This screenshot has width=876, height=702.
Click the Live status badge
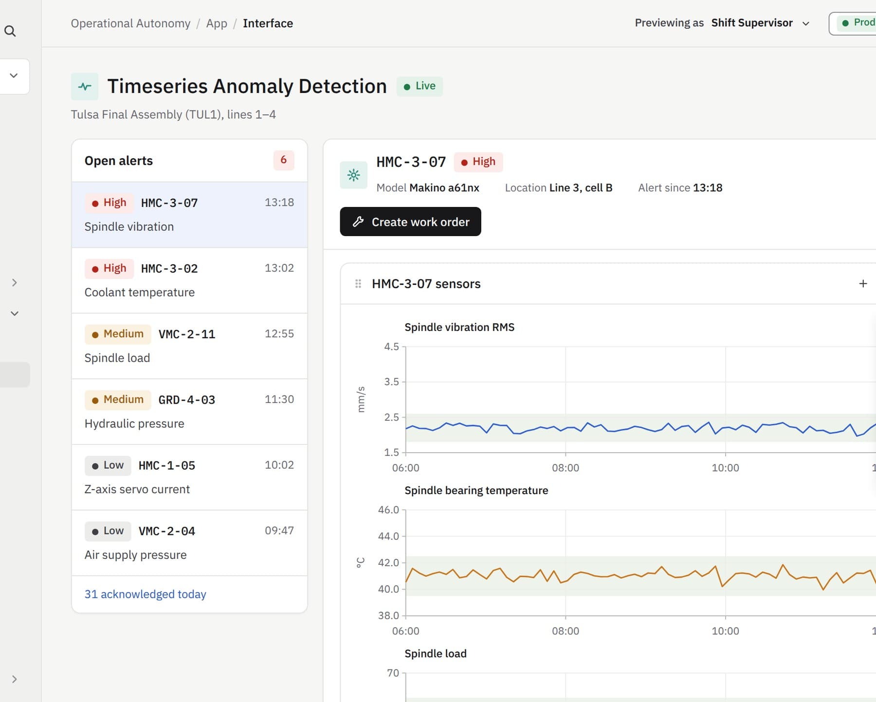coord(420,86)
